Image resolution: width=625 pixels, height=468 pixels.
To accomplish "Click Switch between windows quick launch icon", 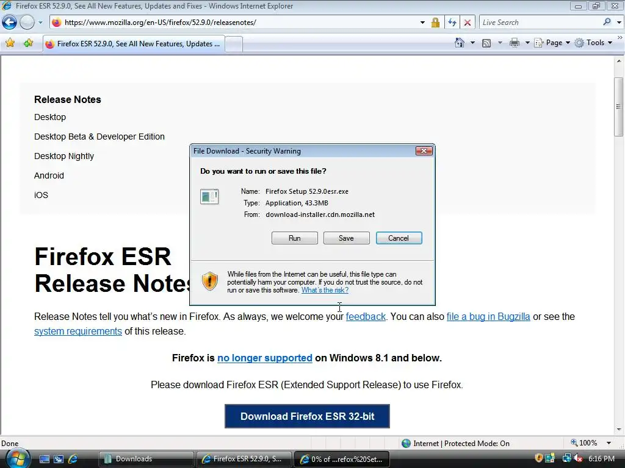I will click(x=59, y=459).
